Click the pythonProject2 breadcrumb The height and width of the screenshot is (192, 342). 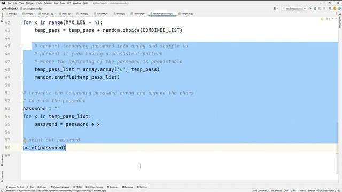10,9
